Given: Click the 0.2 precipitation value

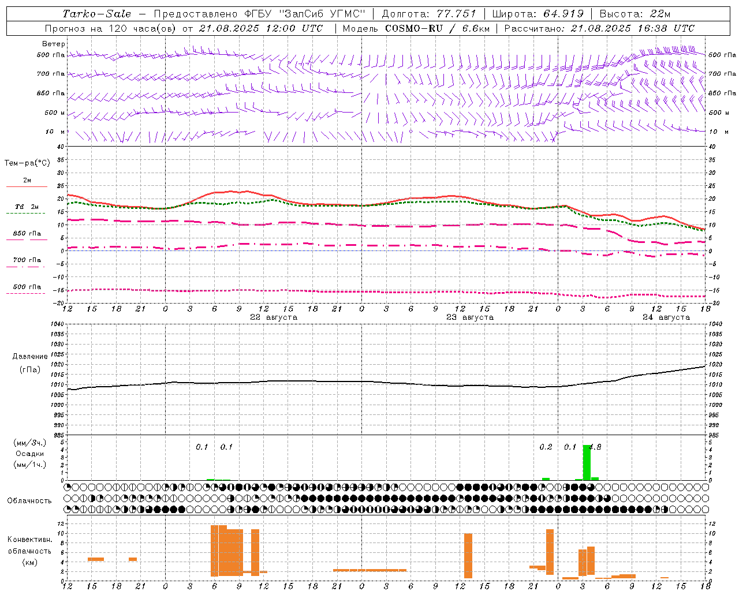Looking at the screenshot, I should [x=546, y=447].
